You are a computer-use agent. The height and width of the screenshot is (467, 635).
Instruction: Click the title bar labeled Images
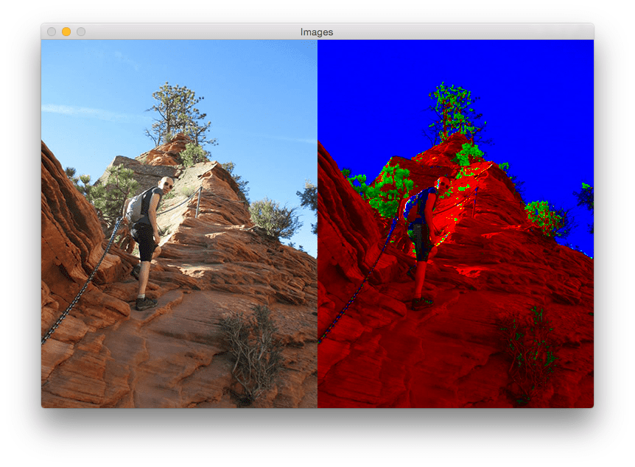tap(317, 32)
